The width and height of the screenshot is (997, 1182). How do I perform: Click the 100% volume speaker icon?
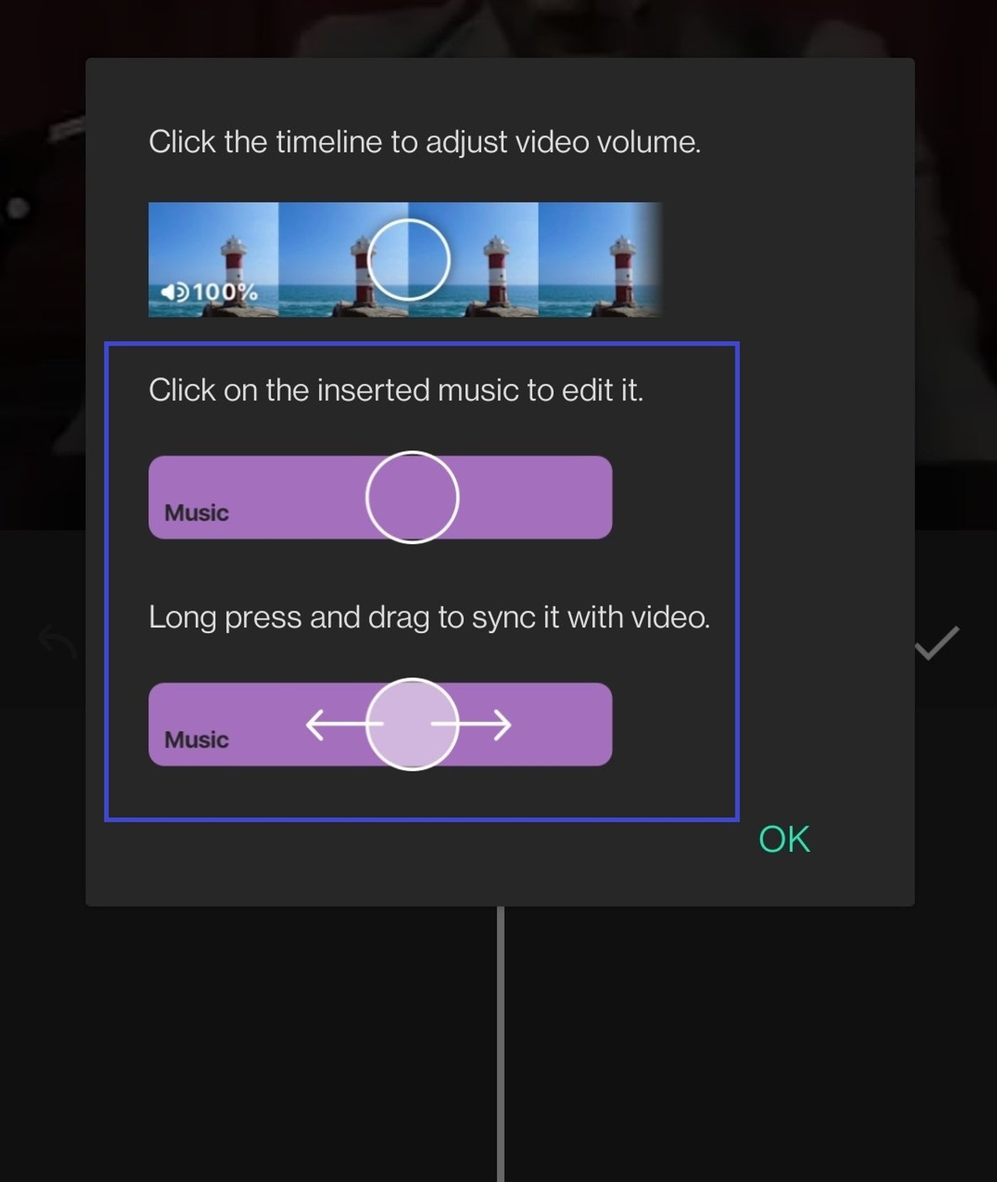[174, 292]
